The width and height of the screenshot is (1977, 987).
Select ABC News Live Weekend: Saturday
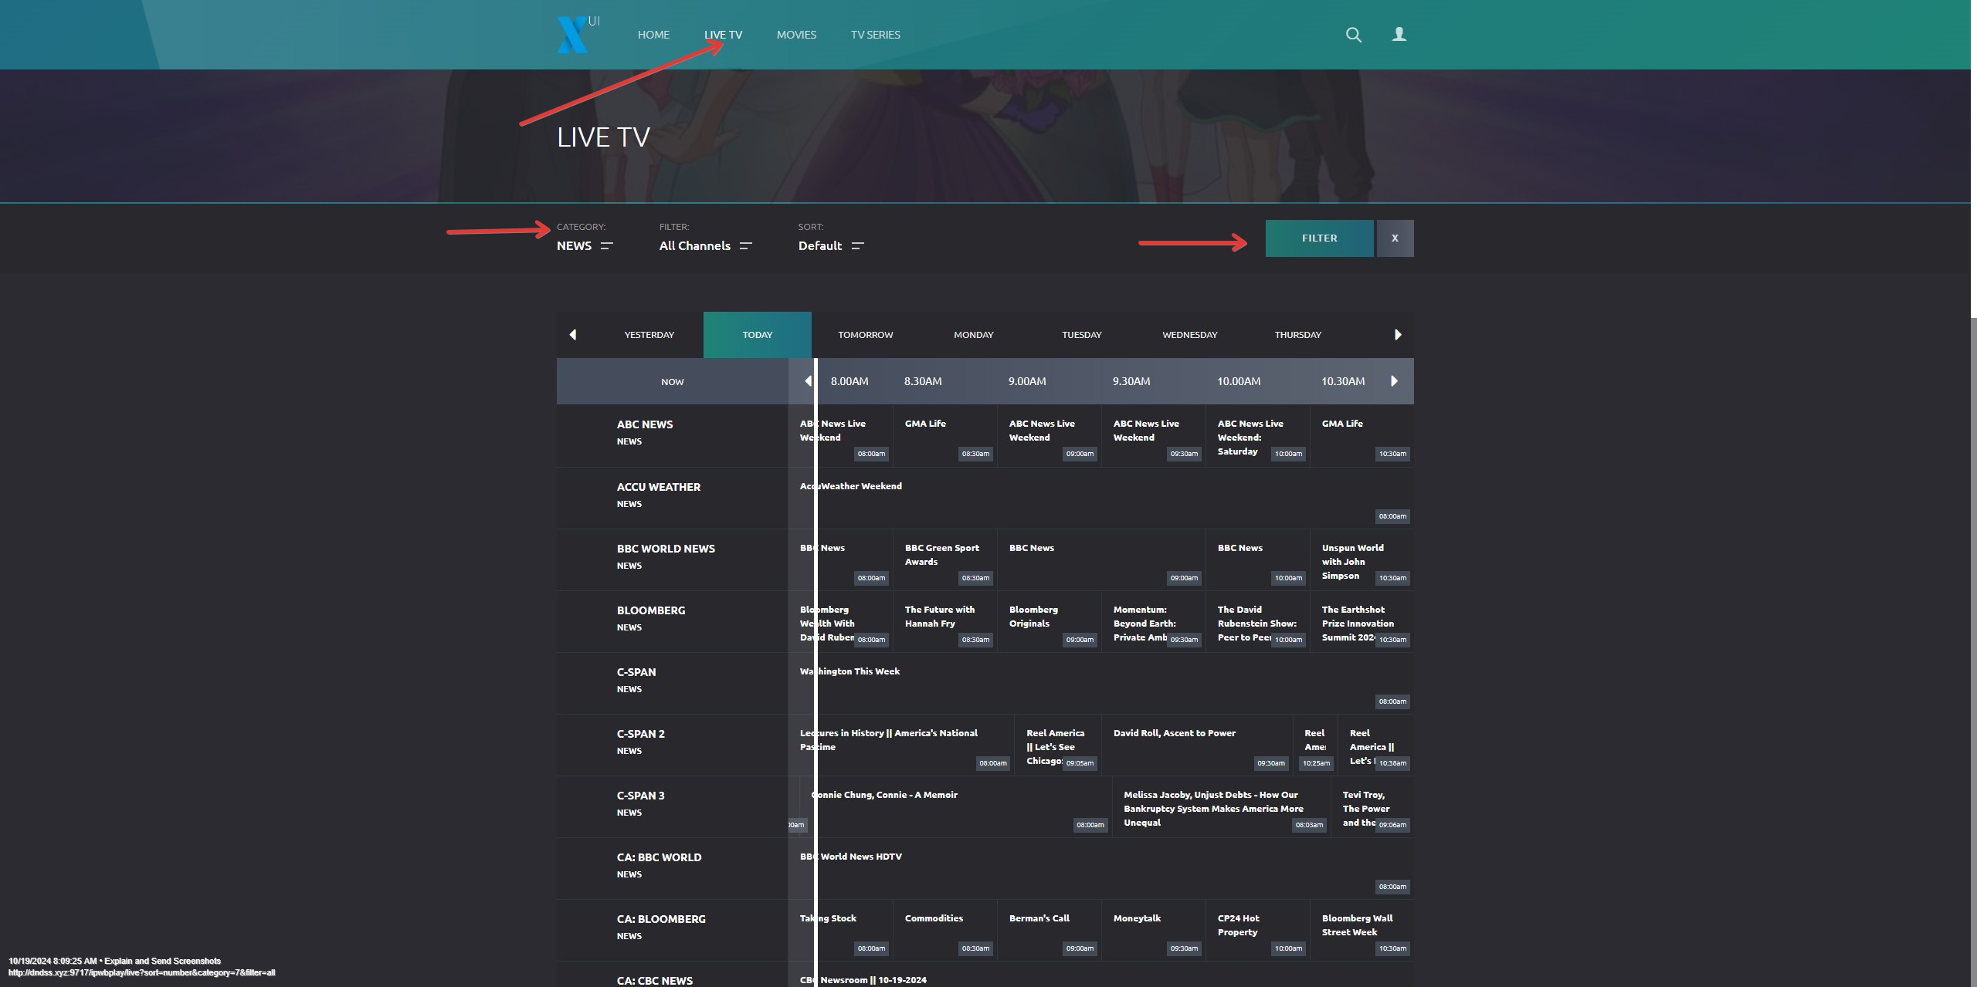(x=1258, y=436)
